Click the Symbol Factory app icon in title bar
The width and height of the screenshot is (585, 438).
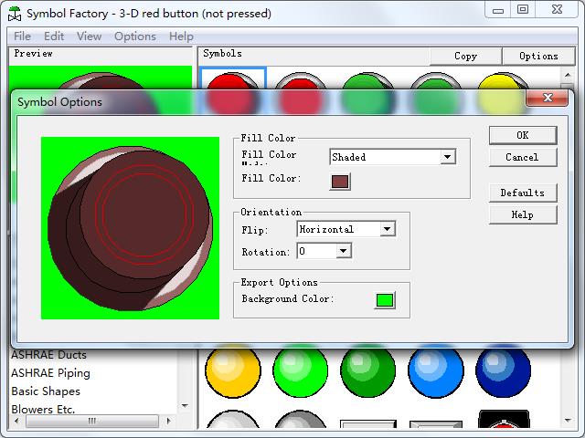coord(15,14)
